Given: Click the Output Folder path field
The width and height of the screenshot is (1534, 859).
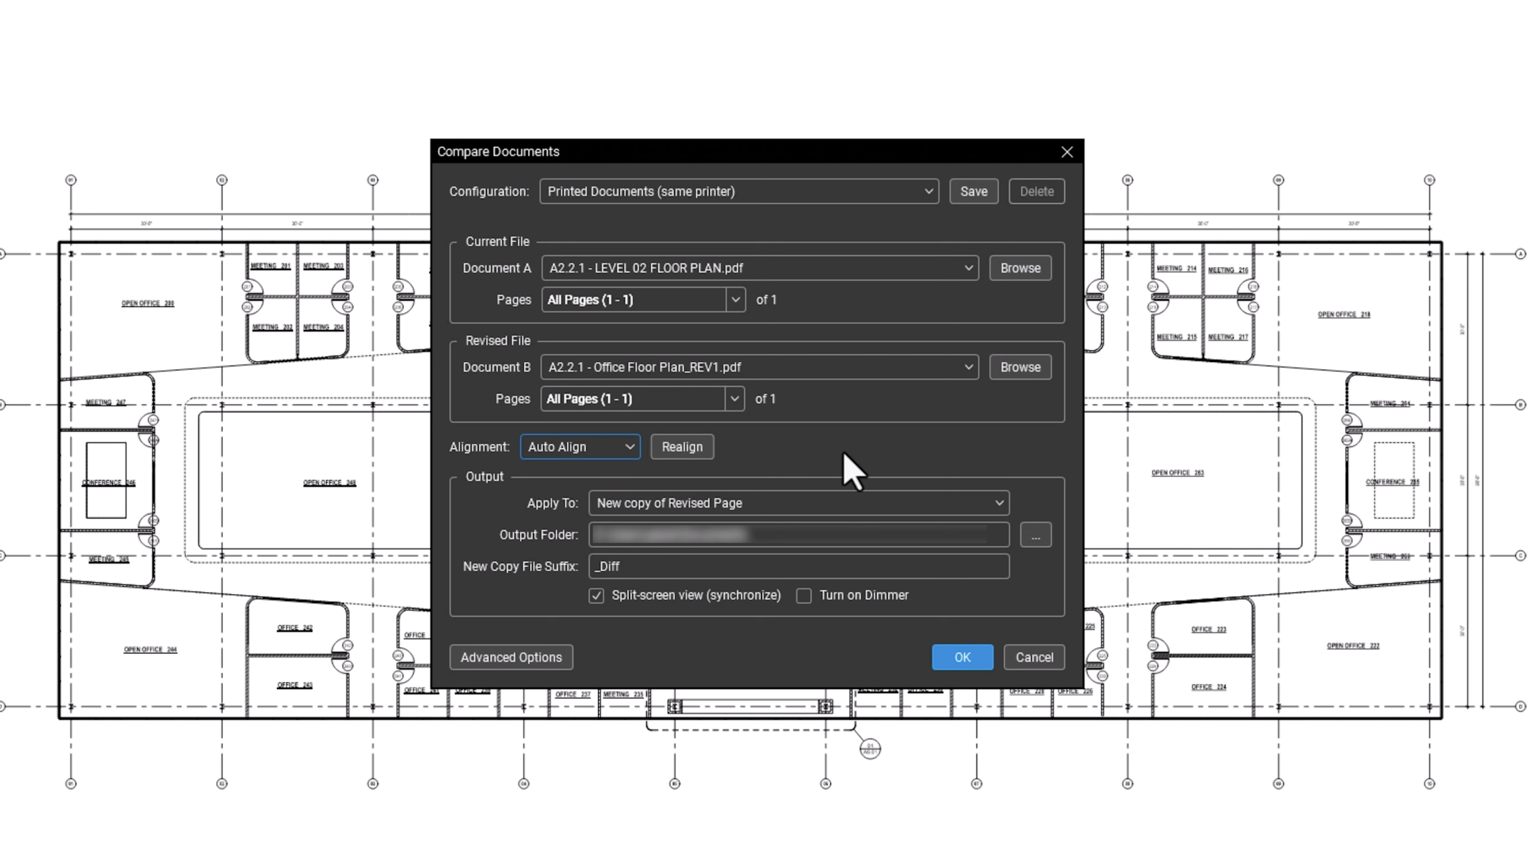Looking at the screenshot, I should tap(798, 535).
